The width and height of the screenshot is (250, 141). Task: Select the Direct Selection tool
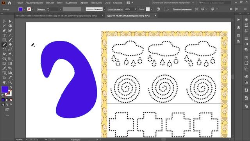(x=10, y=21)
